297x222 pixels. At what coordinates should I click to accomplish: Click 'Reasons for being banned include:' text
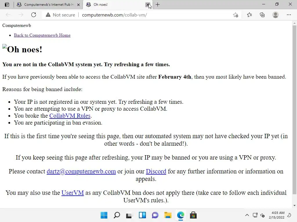[42, 89]
